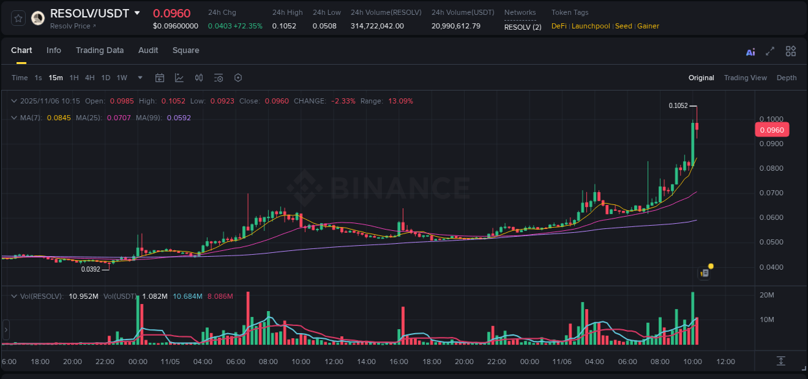The width and height of the screenshot is (808, 379).
Task: Open the RESOLV/USDT pair selector dropdown
Action: coord(136,12)
